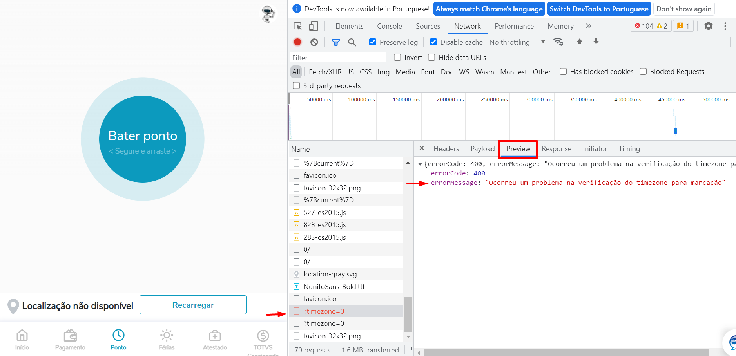Image resolution: width=736 pixels, height=356 pixels.
Task: Open network conditions wifi icon
Action: click(x=558, y=42)
